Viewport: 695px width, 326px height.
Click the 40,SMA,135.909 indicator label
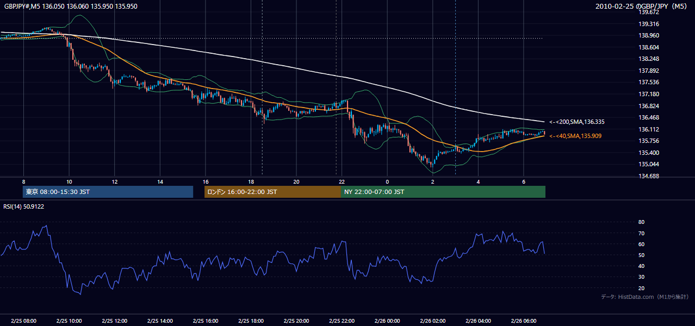coord(575,136)
